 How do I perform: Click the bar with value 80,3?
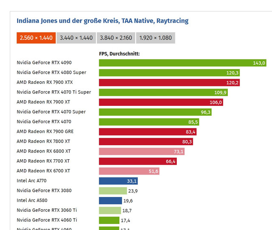(x=146, y=142)
